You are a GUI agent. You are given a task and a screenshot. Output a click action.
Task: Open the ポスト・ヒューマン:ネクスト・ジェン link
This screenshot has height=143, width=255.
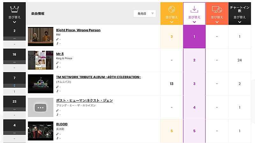click(84, 100)
